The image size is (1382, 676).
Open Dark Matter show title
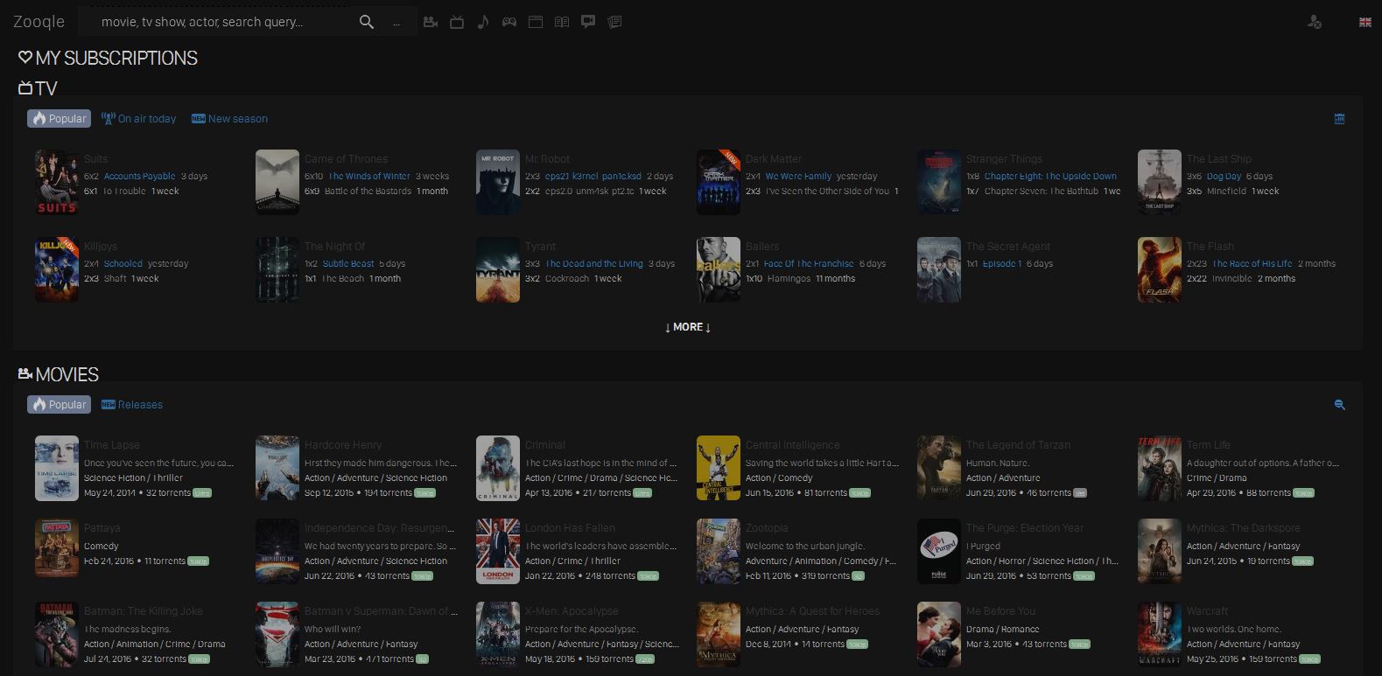(x=774, y=159)
